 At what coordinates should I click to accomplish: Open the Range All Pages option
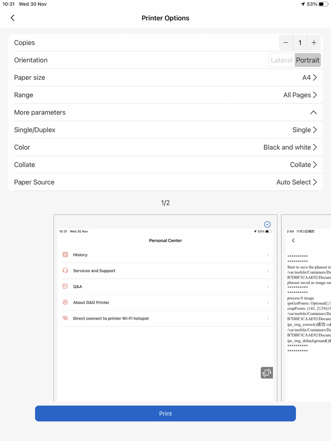tap(165, 95)
